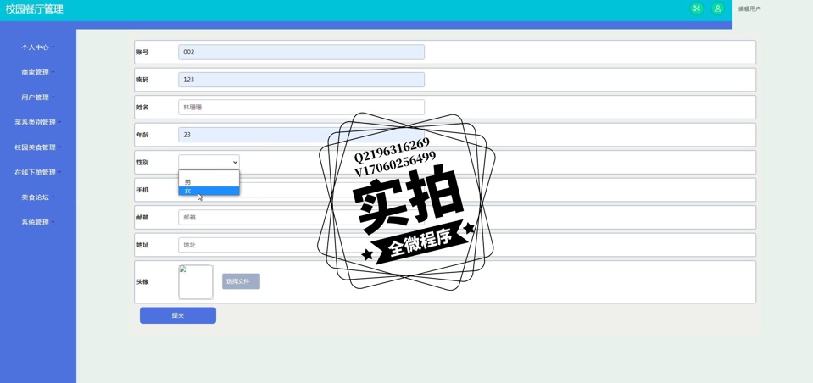This screenshot has width=813, height=383.
Task: Click the 选择文件 file chooser button
Action: coord(241,281)
